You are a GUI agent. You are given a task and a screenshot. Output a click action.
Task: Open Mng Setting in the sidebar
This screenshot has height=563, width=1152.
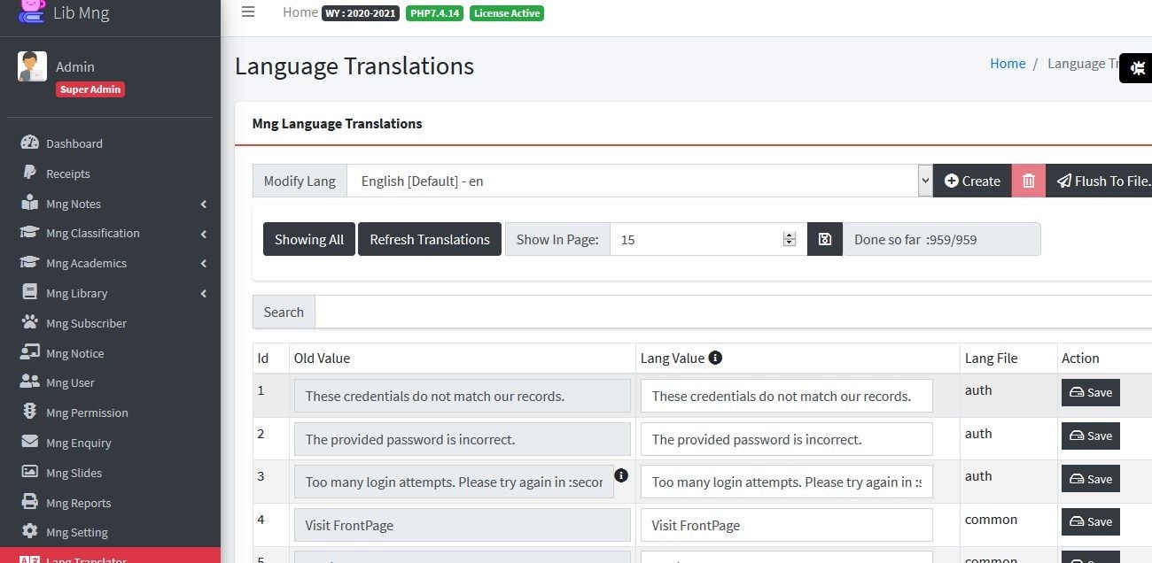(x=76, y=532)
